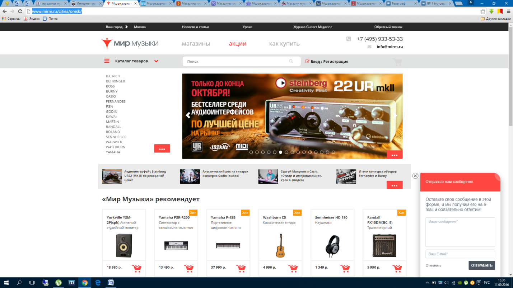Open the B.C.RICH brand link
This screenshot has height=288, width=513.
[x=113, y=76]
